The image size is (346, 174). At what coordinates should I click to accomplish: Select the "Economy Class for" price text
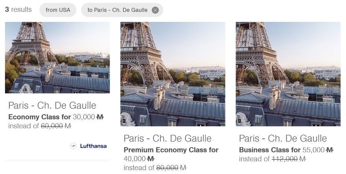(39, 117)
